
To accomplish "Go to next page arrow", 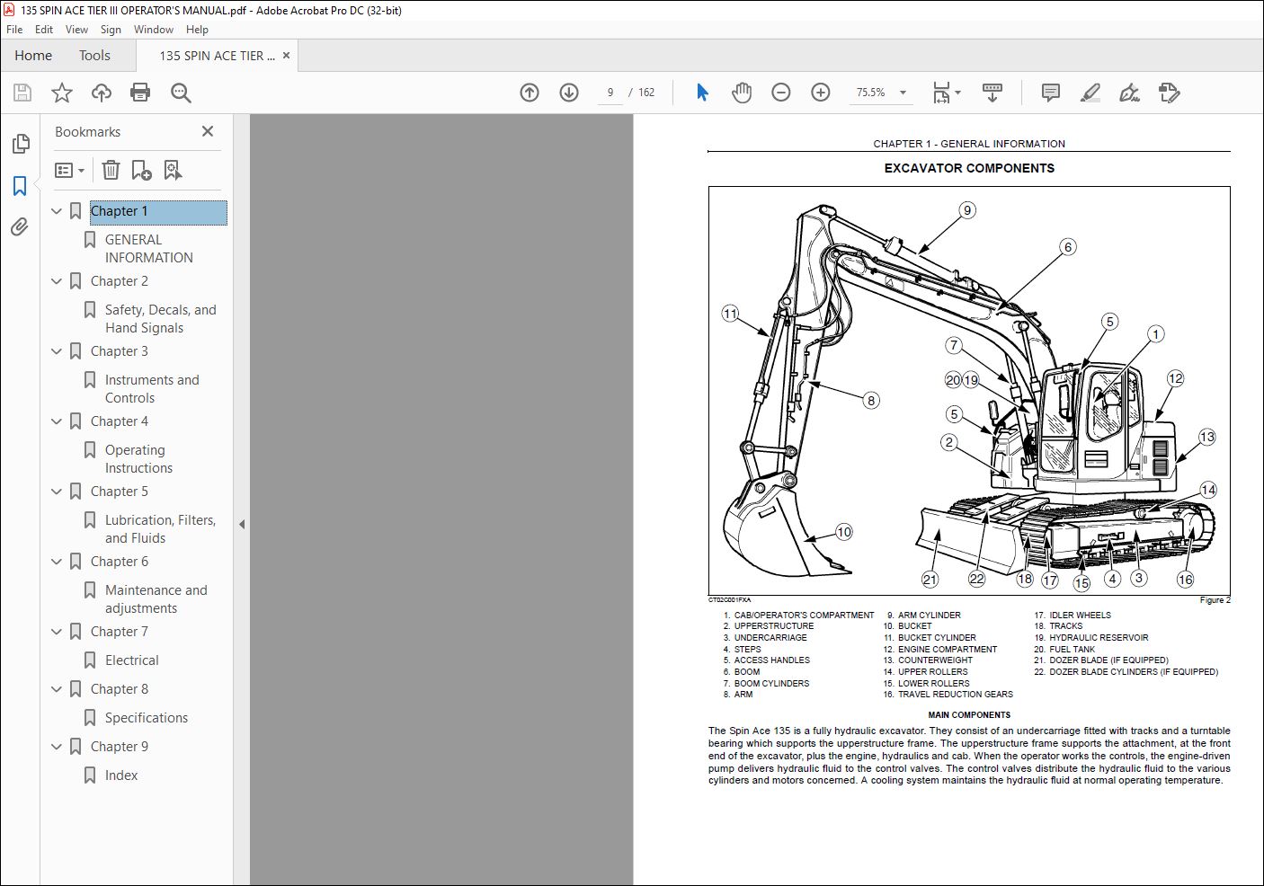I will (x=569, y=93).
